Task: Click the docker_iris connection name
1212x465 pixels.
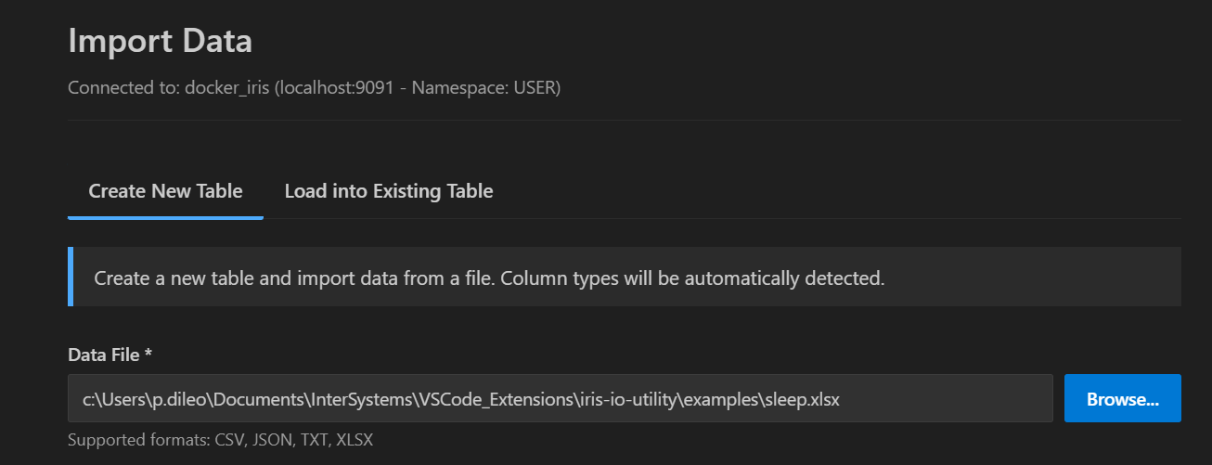Action: 226,88
